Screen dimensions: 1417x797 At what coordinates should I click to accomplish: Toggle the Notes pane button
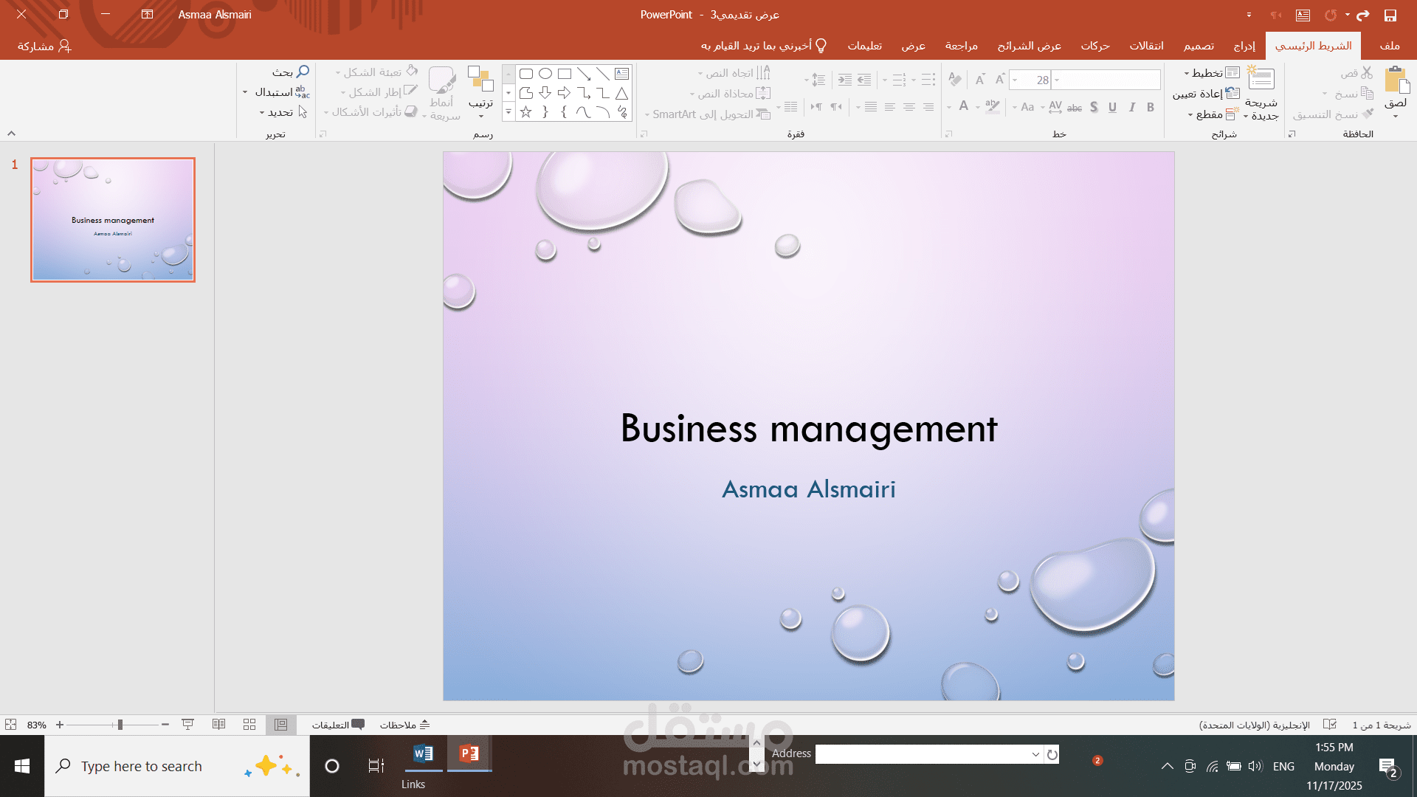click(404, 725)
